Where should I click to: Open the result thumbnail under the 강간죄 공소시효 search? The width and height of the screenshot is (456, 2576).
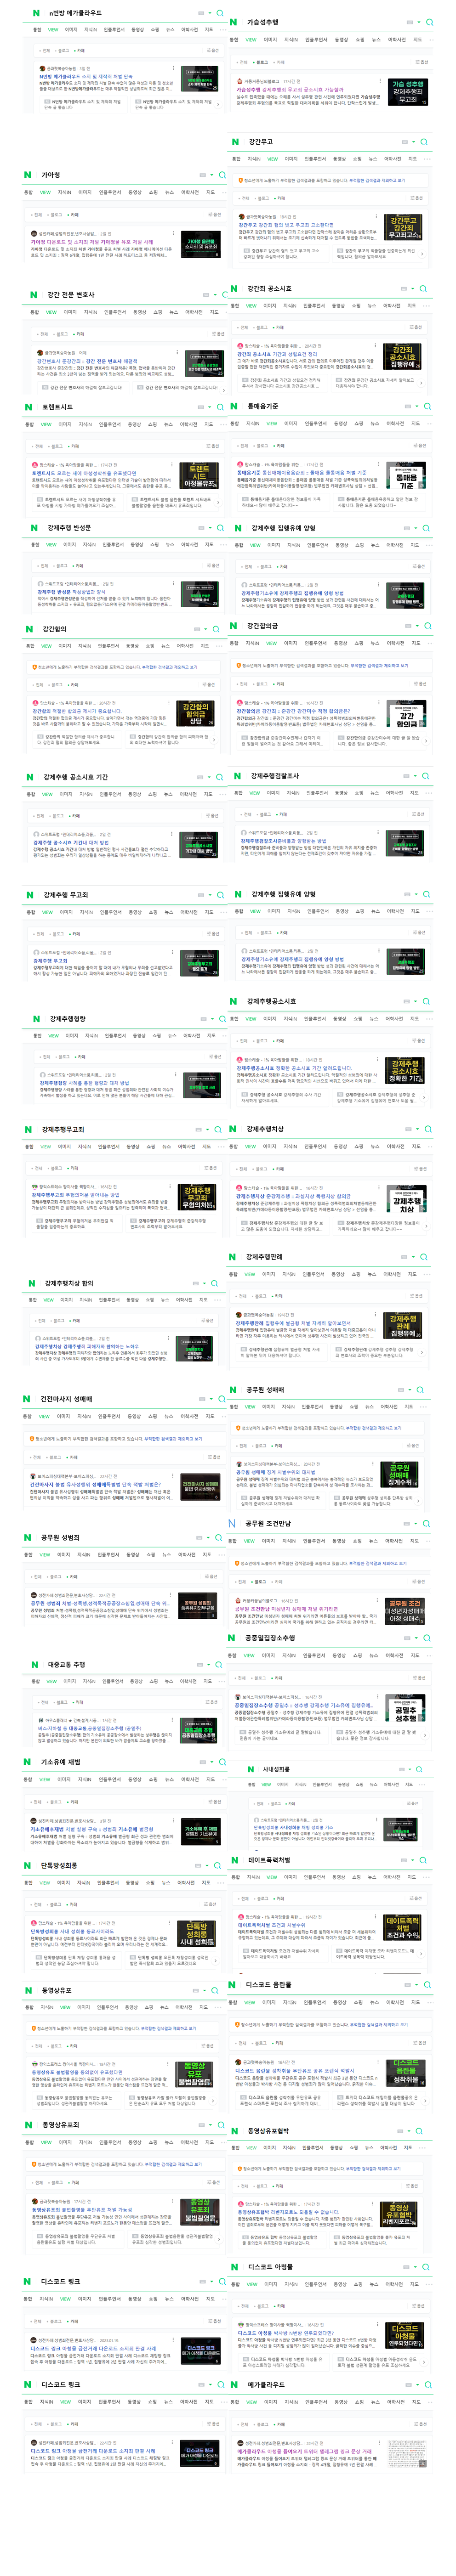(402, 357)
